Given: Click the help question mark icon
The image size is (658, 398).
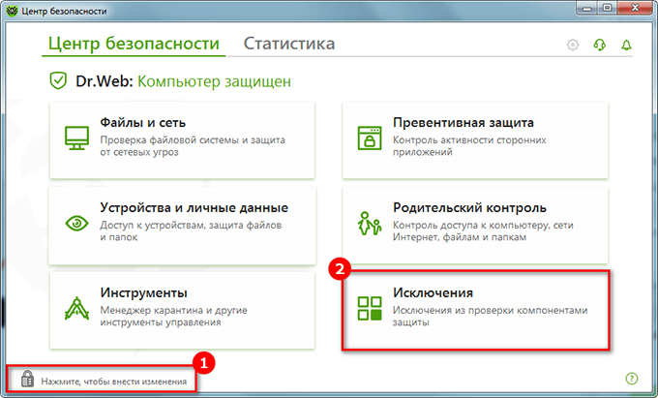Looking at the screenshot, I should point(632,379).
